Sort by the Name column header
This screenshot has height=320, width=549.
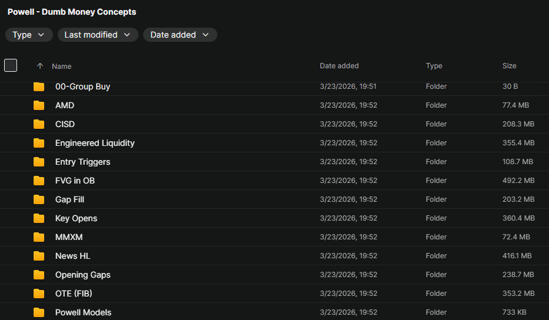[61, 66]
